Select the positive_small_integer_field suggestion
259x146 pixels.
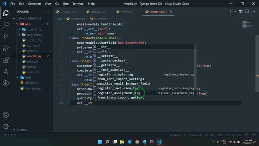pyautogui.click(x=143, y=84)
